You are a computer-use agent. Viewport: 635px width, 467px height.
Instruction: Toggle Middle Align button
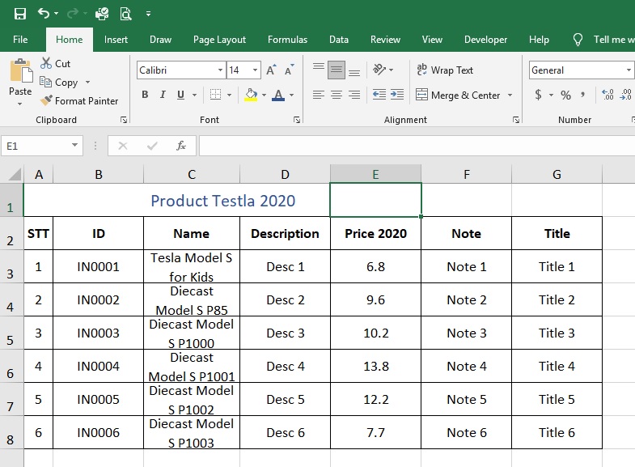337,70
